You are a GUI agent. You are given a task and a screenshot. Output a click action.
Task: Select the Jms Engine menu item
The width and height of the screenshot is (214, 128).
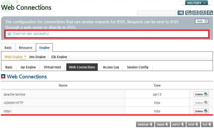click(x=38, y=57)
